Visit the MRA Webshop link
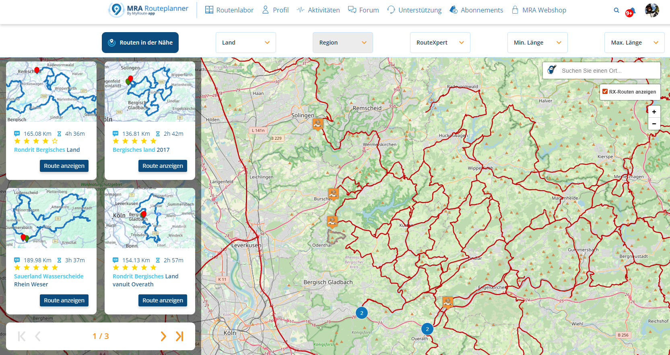This screenshot has height=355, width=670. 538,10
